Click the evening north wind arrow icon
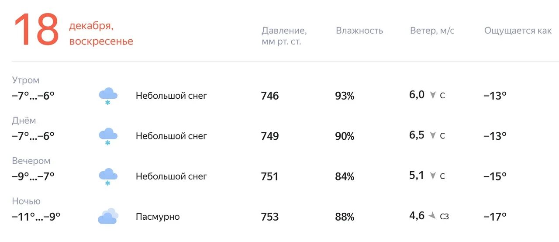This screenshot has height=242, width=559. tap(433, 176)
